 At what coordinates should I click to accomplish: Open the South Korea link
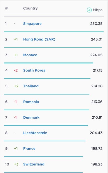34,70
